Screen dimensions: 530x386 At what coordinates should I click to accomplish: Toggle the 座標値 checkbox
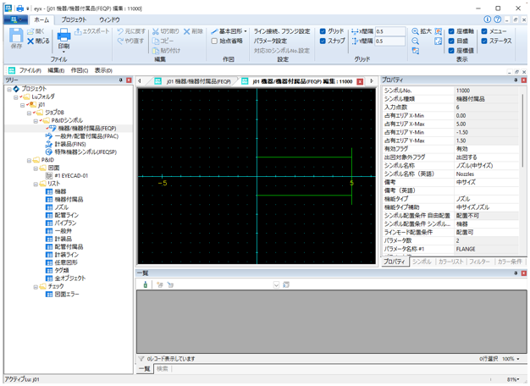pos(451,51)
